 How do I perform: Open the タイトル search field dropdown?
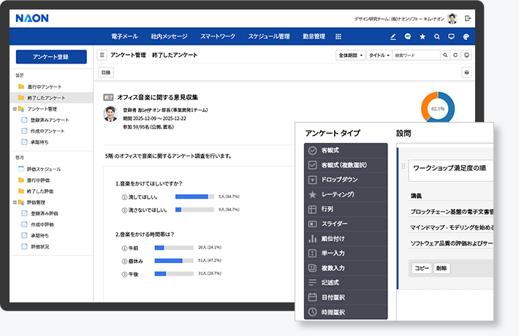point(379,55)
